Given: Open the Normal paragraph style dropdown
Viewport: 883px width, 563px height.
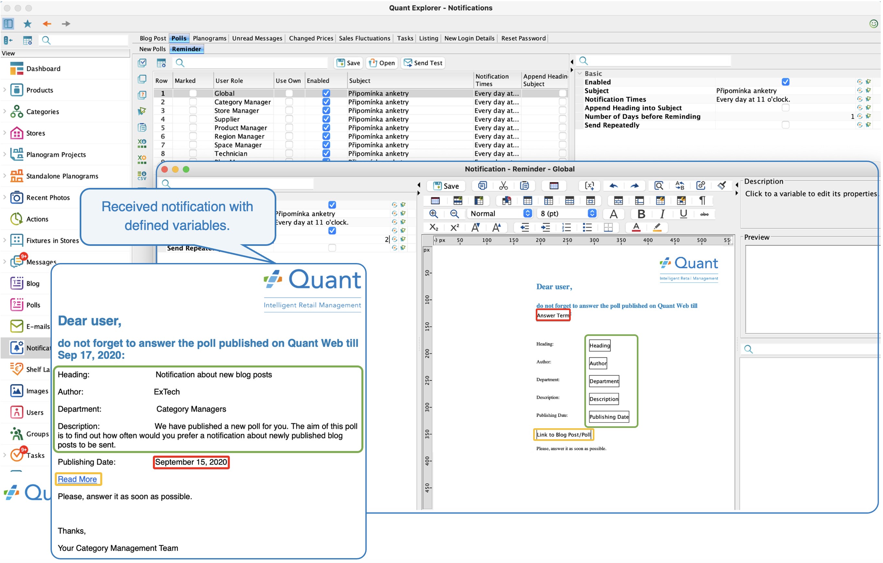Looking at the screenshot, I should 500,214.
